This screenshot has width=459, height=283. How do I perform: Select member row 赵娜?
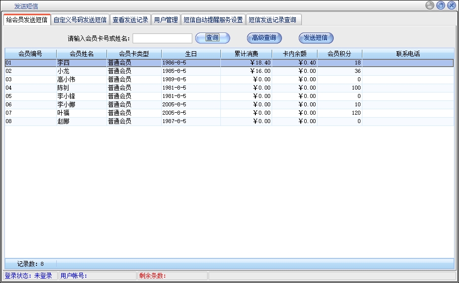(63, 122)
